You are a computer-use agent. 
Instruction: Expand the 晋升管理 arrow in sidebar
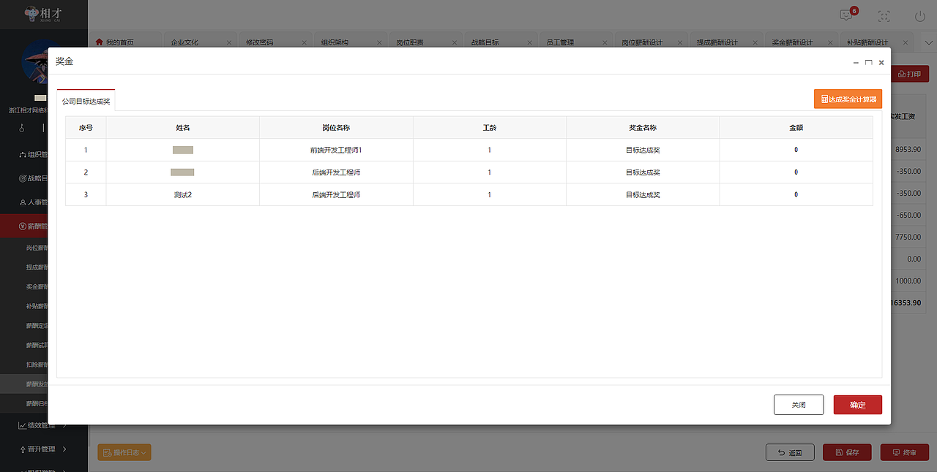click(x=65, y=449)
